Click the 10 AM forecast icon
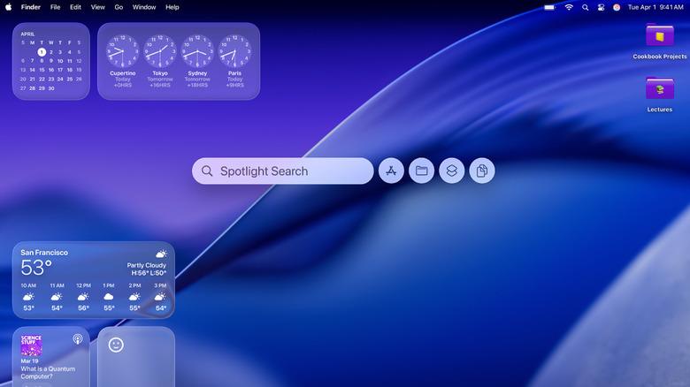This screenshot has height=387, width=690. 28,296
